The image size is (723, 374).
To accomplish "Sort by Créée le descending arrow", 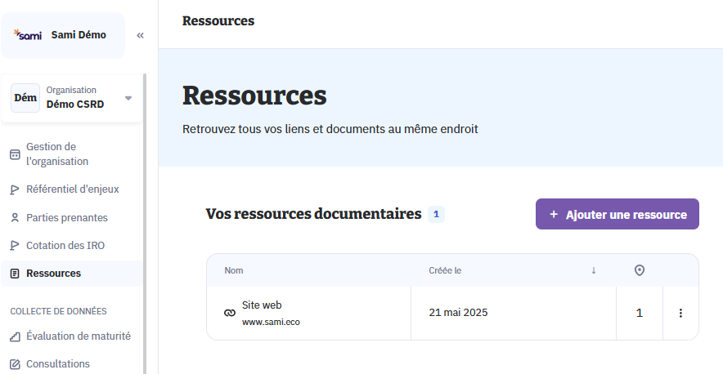I will point(594,270).
